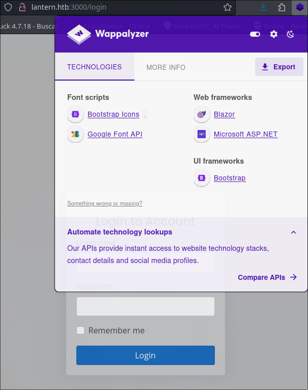
Task: Open browser extensions puzzle icon
Action: point(282,7)
